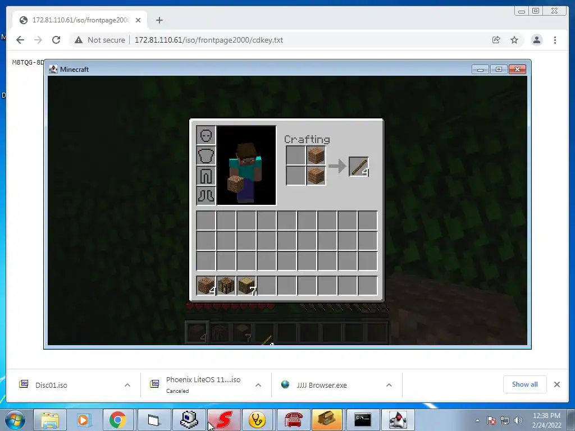575x431 pixels.
Task: Take the crafted sticks from the output slot
Action: click(x=359, y=166)
